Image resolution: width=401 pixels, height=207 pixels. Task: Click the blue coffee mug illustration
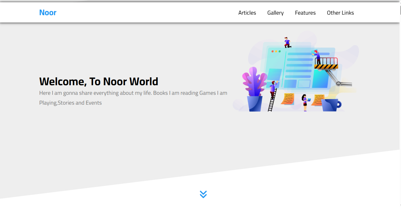331,105
